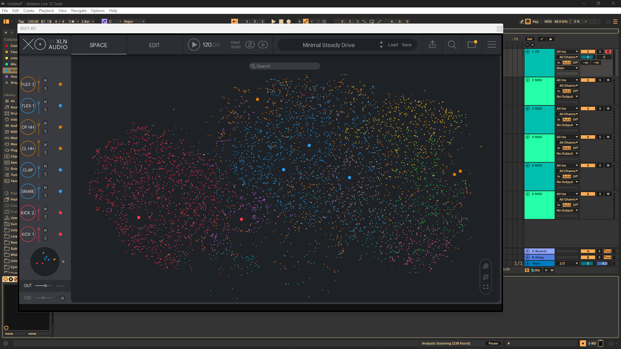The image size is (621, 349).
Task: Switch to the SPACE tab
Action: click(98, 45)
